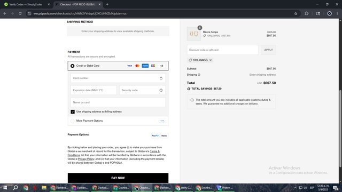Select the More Payment Options radio button
Image resolution: width=342 pixels, height=192 pixels.
click(x=73, y=121)
